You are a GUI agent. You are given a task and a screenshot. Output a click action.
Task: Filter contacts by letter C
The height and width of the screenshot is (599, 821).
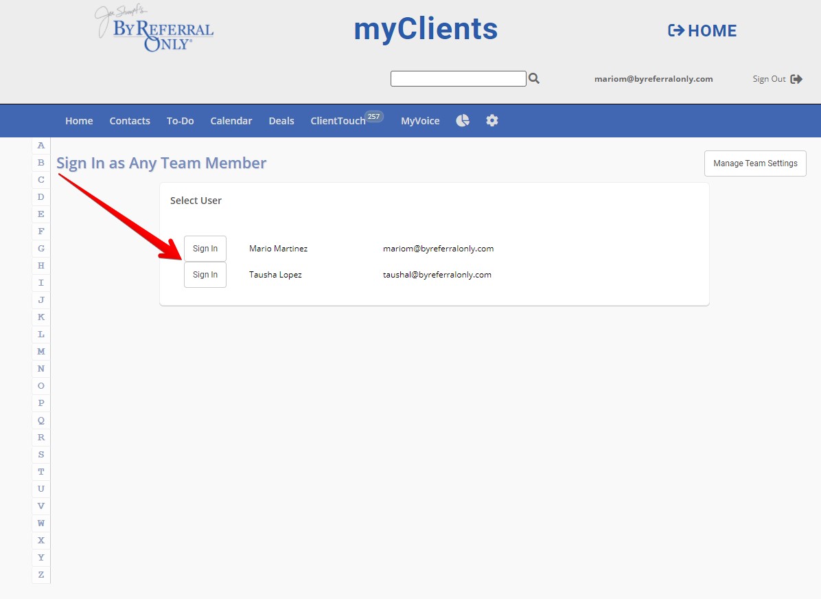point(41,180)
